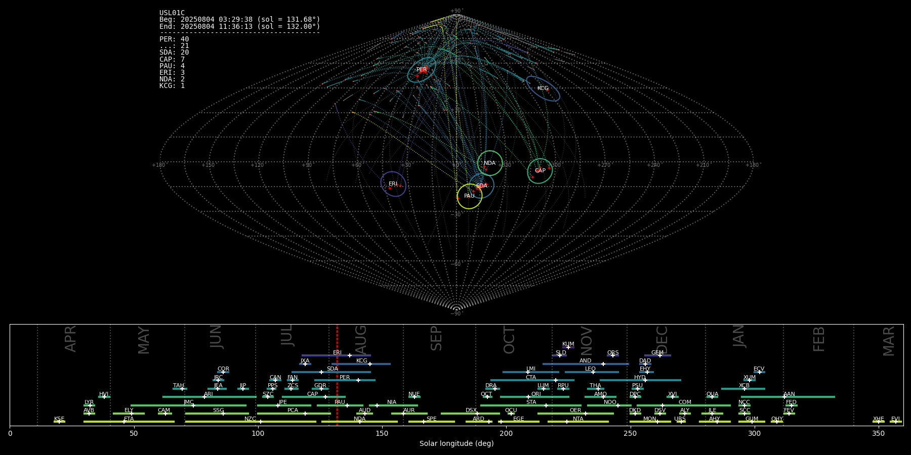The image size is (911, 455).
Task: Select the CAP radiant circle label on map
Action: pyautogui.click(x=540, y=171)
